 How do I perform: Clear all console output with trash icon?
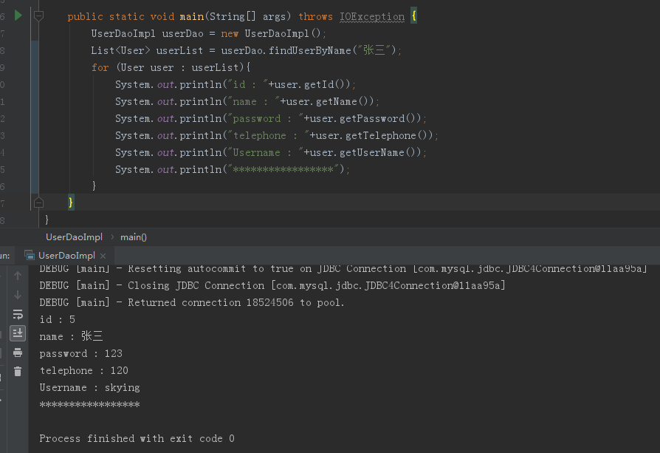[x=18, y=372]
